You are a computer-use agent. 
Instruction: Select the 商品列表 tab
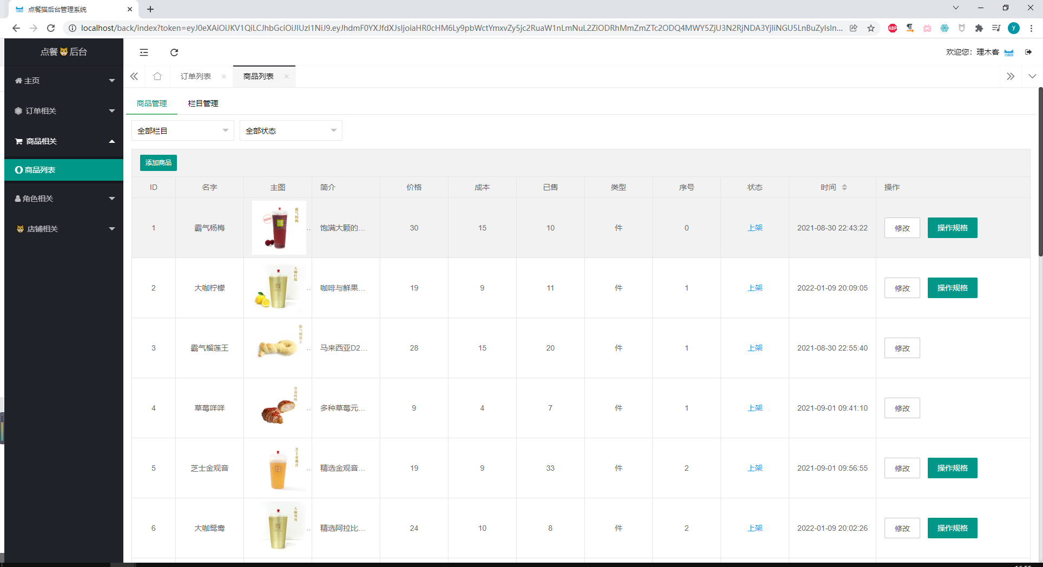(259, 76)
